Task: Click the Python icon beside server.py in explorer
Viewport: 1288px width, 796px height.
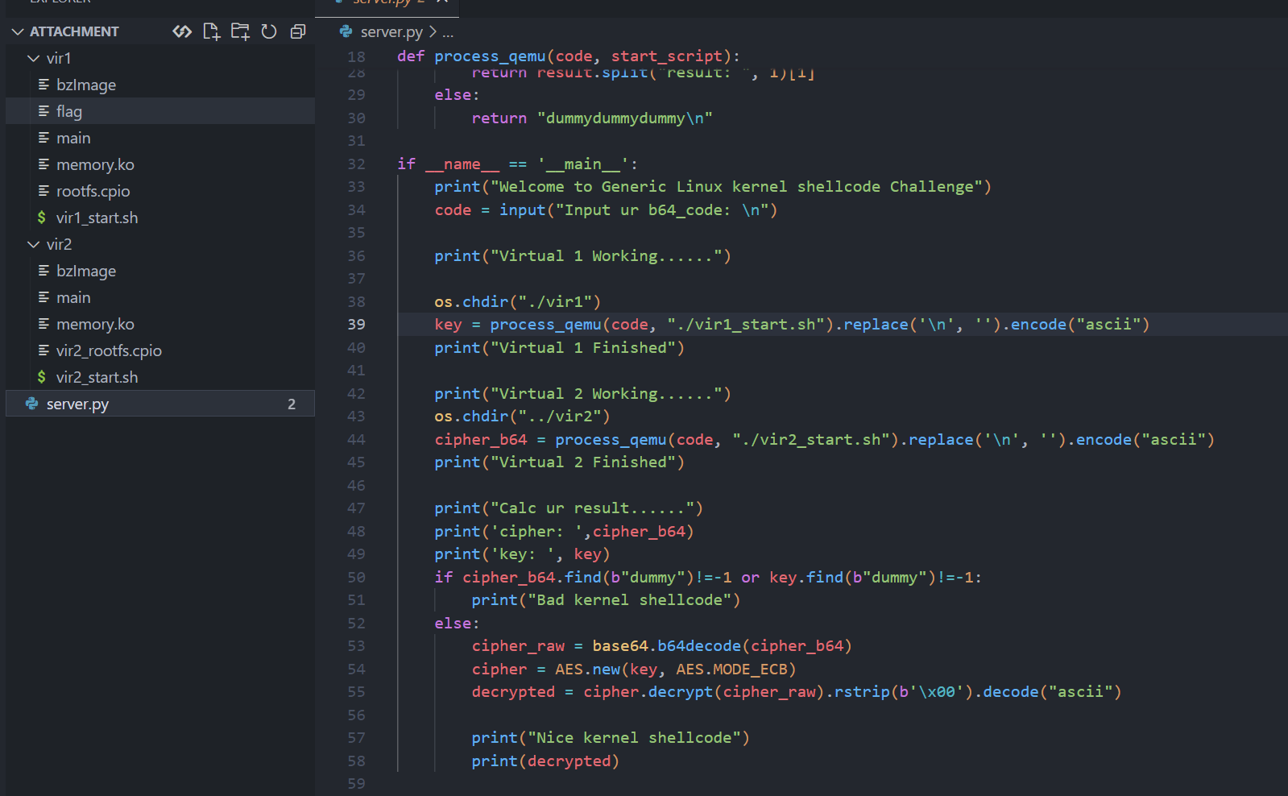Action: tap(32, 404)
